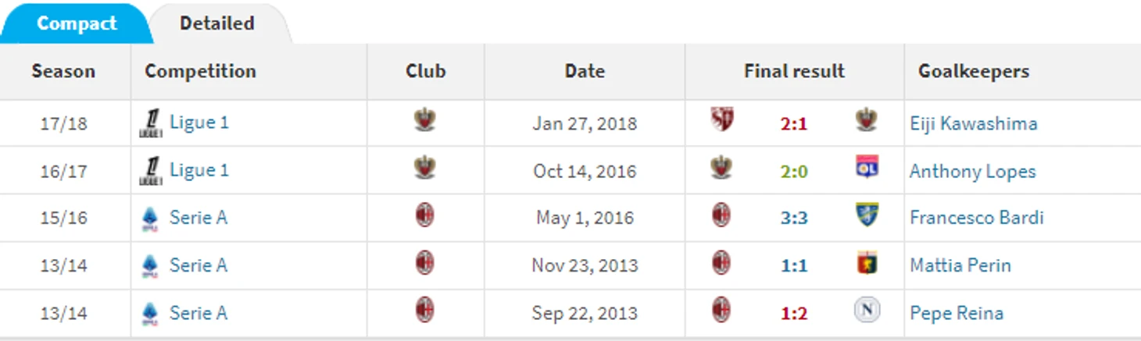The image size is (1141, 341).
Task: Open the Pepe Reina goalkeeper link
Action: click(957, 314)
